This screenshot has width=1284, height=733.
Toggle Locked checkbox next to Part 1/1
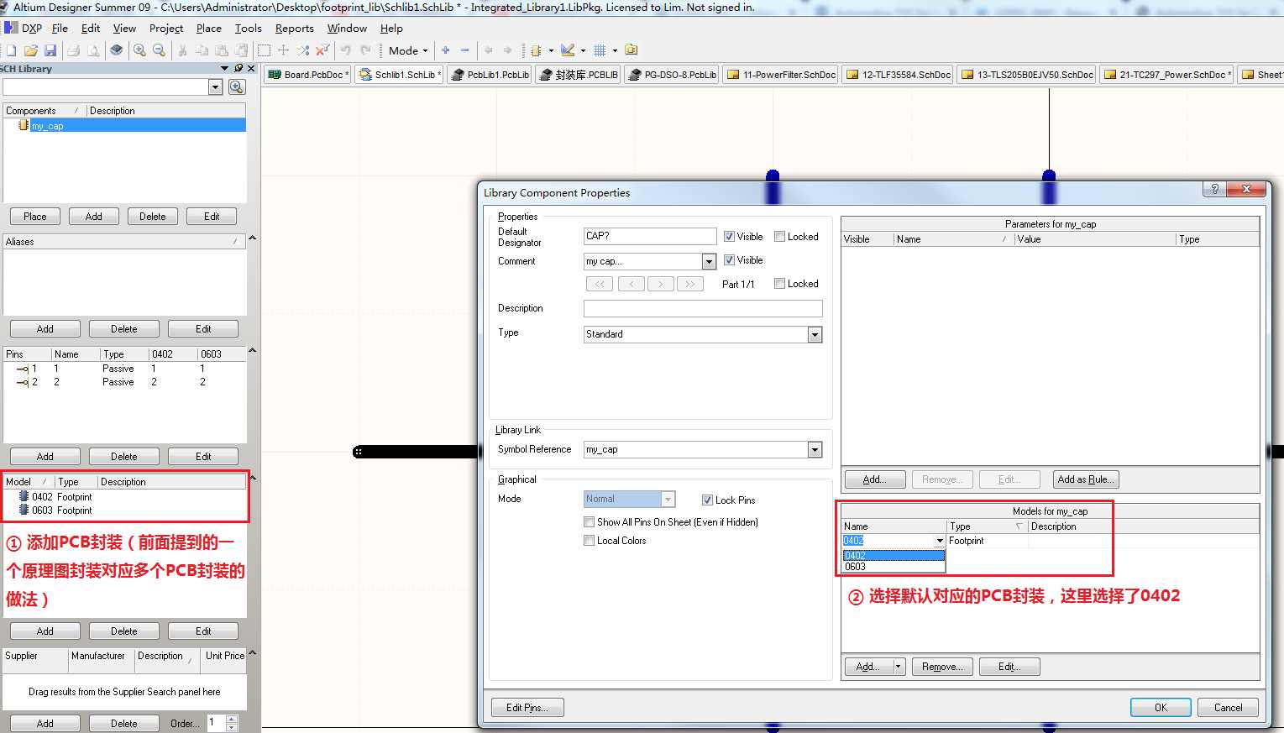779,284
